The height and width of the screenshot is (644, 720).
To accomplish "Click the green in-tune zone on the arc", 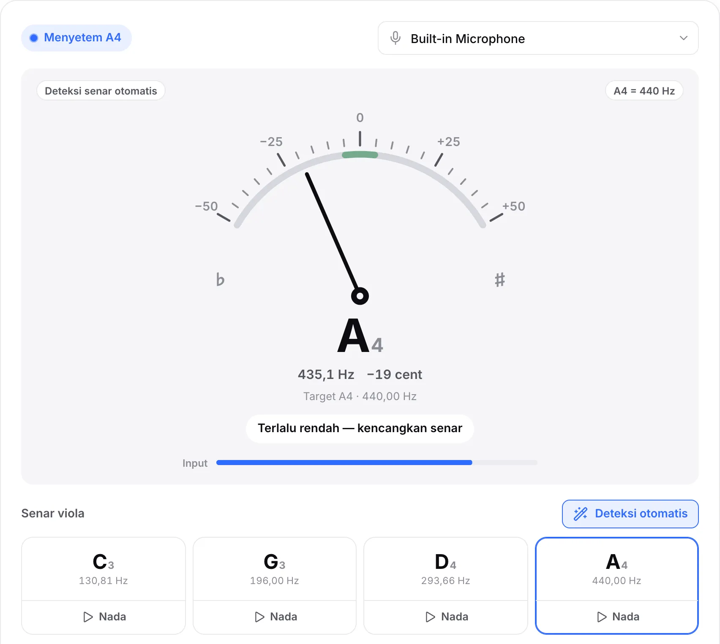I will click(360, 154).
